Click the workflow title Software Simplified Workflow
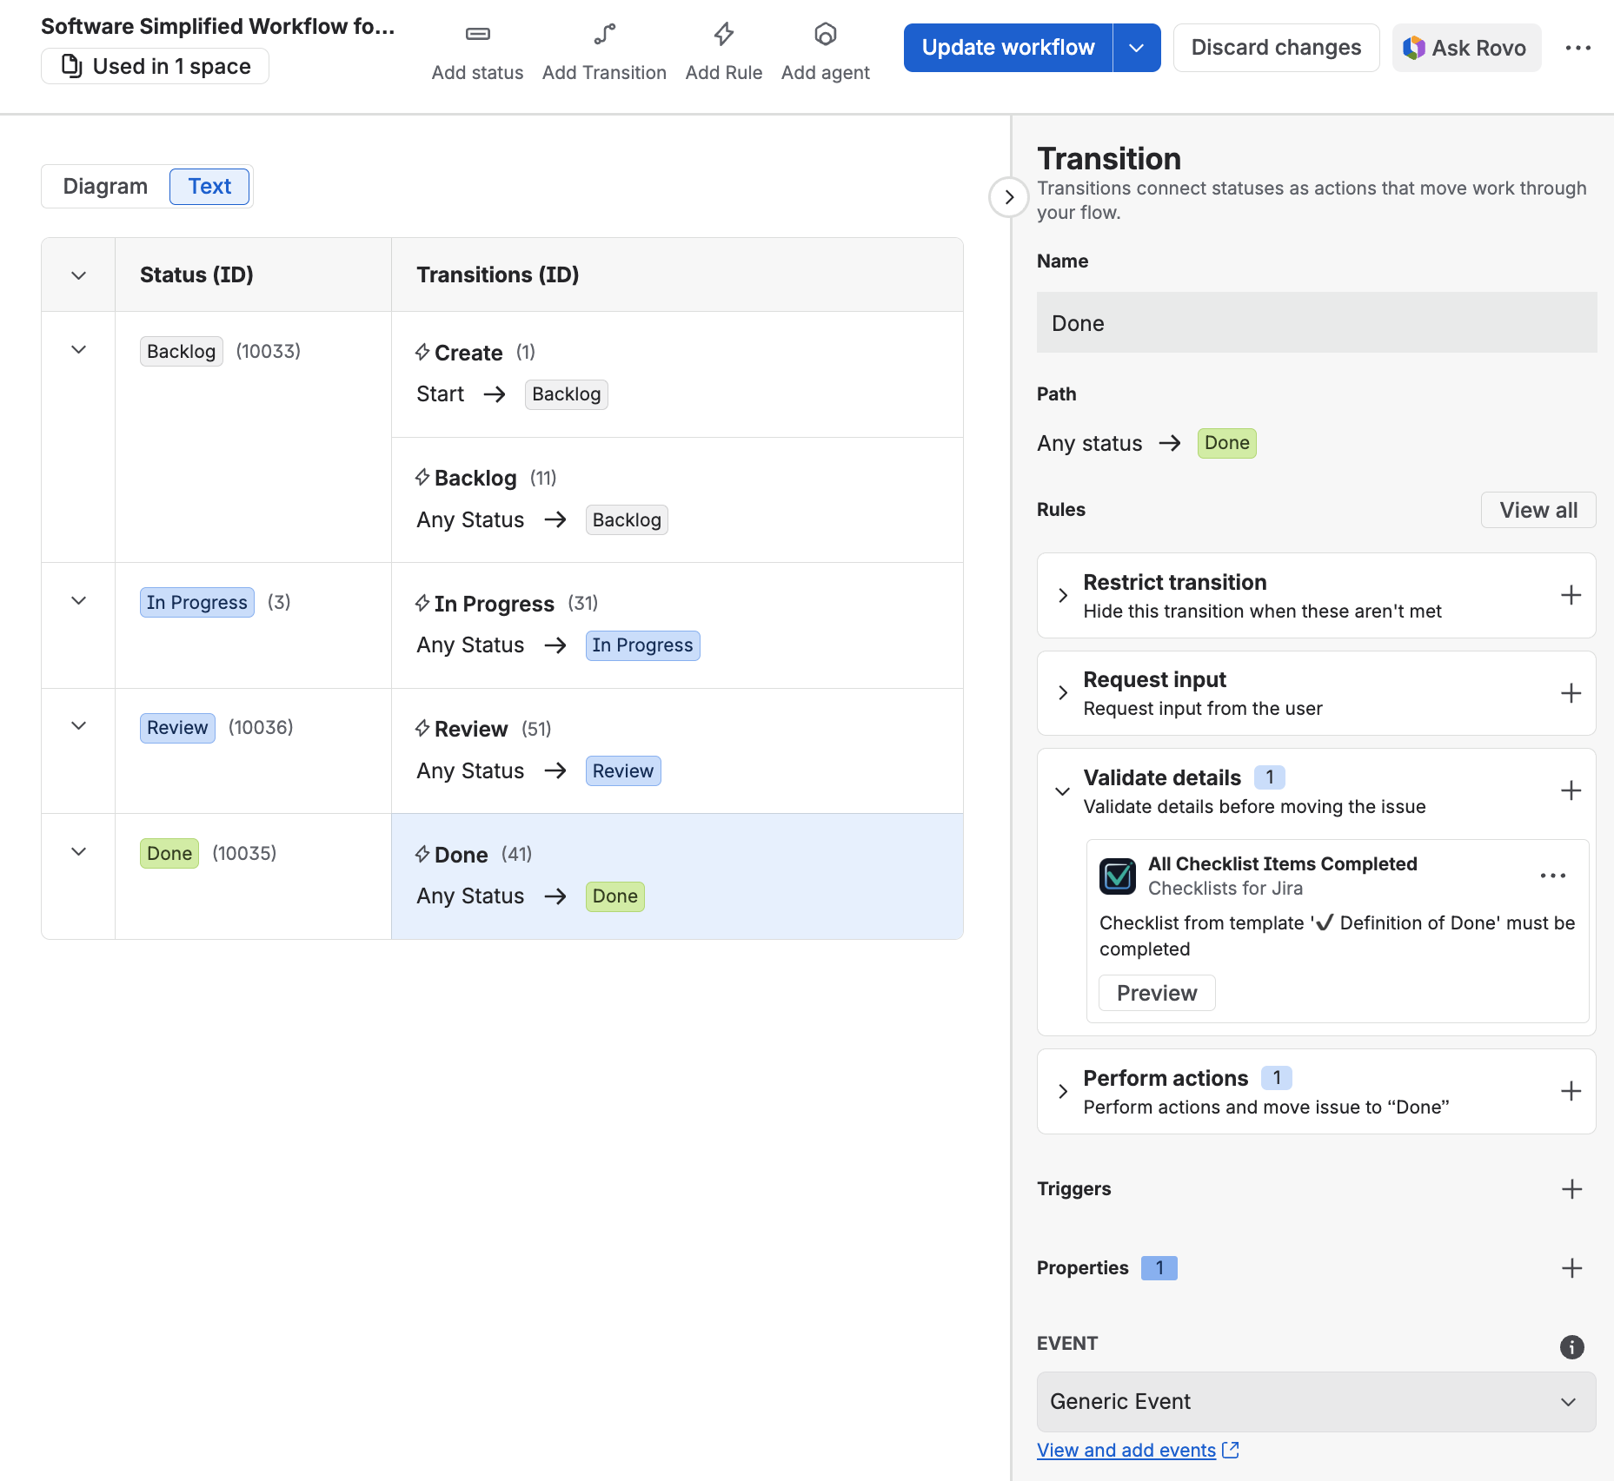 217,26
